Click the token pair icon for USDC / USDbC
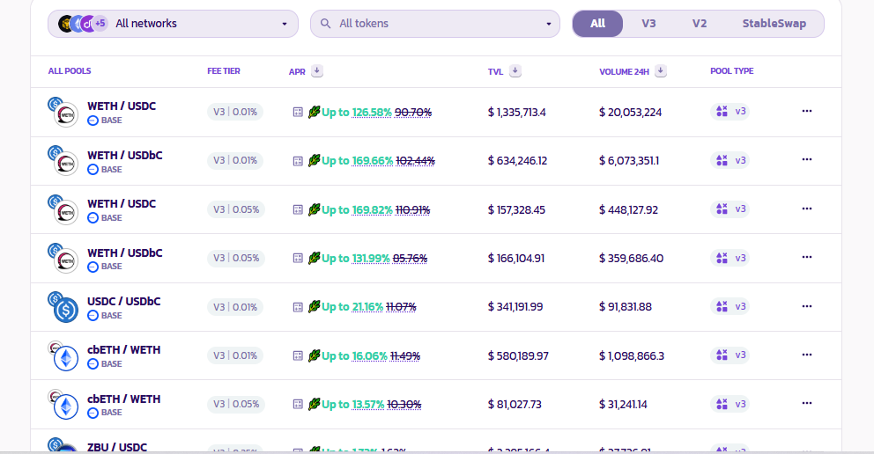 coord(63,307)
